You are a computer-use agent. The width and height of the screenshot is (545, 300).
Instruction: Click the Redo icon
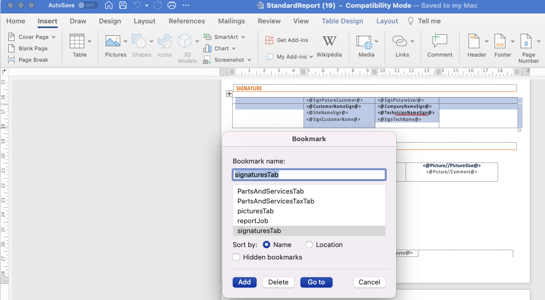pos(158,5)
